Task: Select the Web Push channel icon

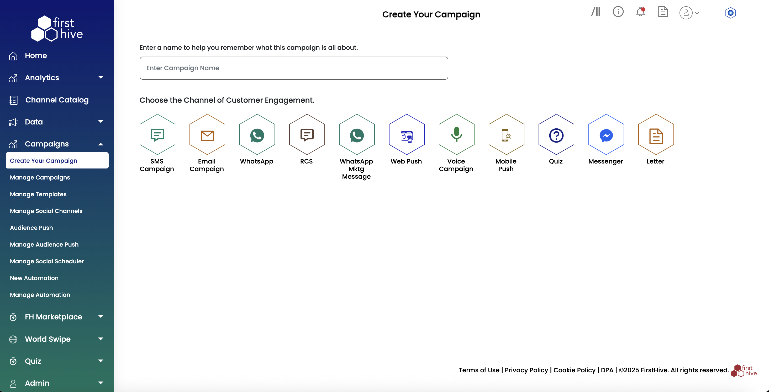Action: 407,135
